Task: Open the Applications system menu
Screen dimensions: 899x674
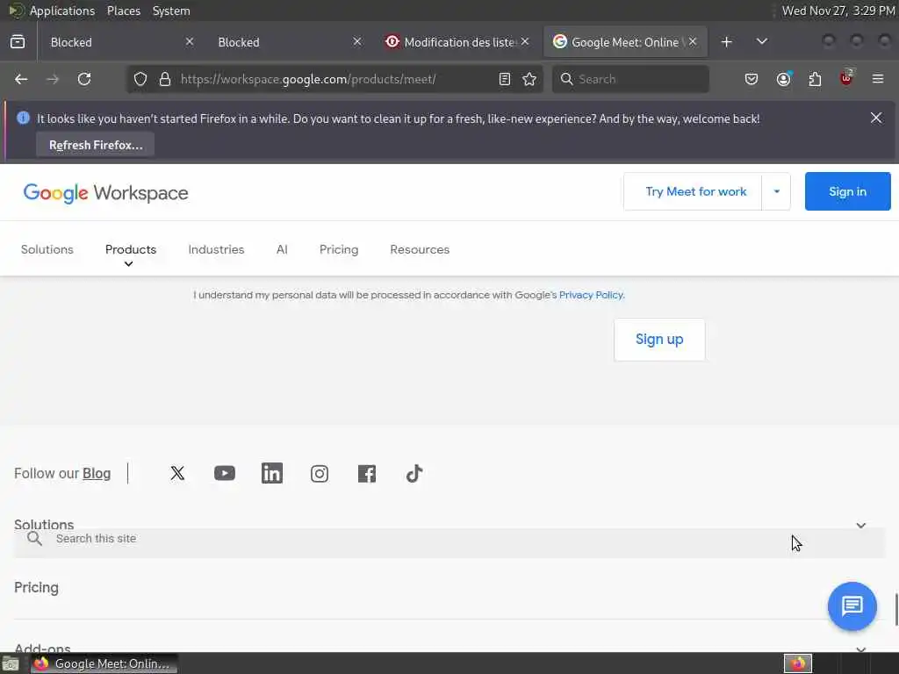Action: (62, 11)
